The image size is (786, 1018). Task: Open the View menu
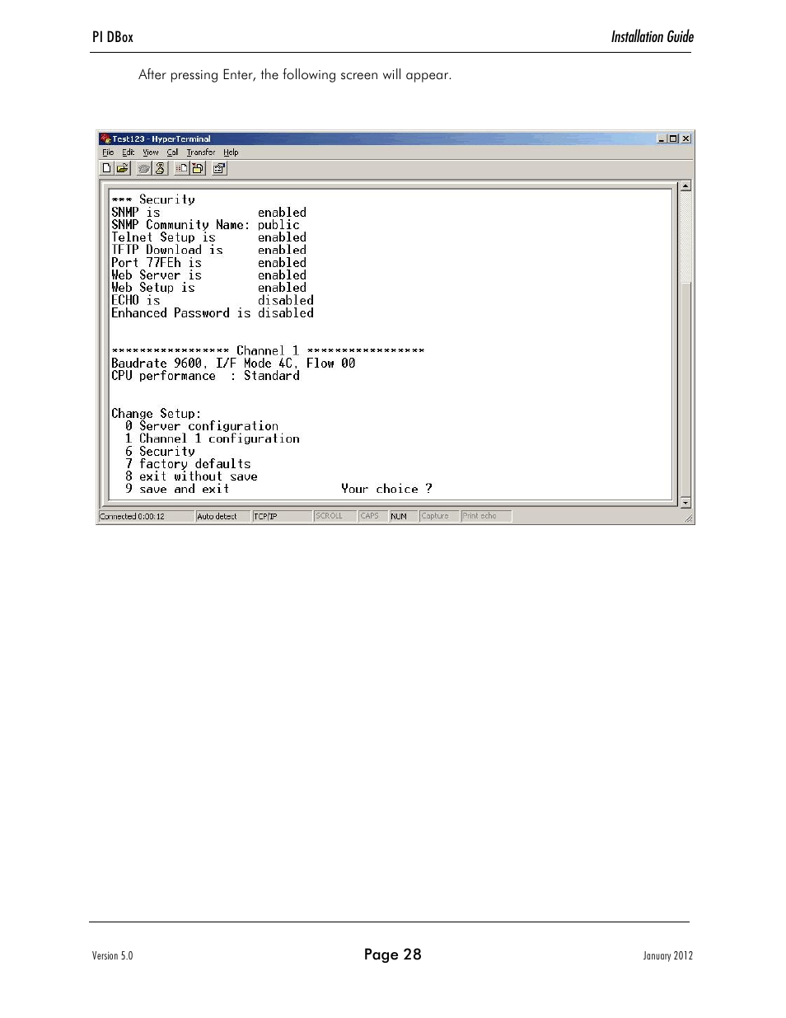point(151,152)
